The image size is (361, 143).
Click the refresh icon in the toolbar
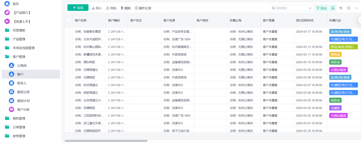[349, 8]
